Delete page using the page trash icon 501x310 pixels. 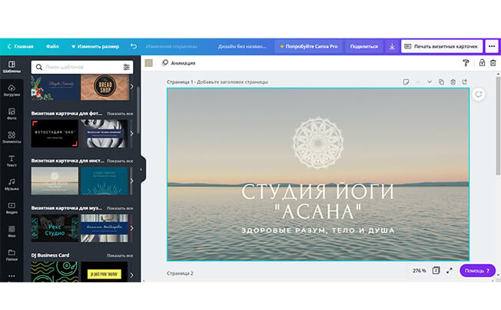coord(453,82)
